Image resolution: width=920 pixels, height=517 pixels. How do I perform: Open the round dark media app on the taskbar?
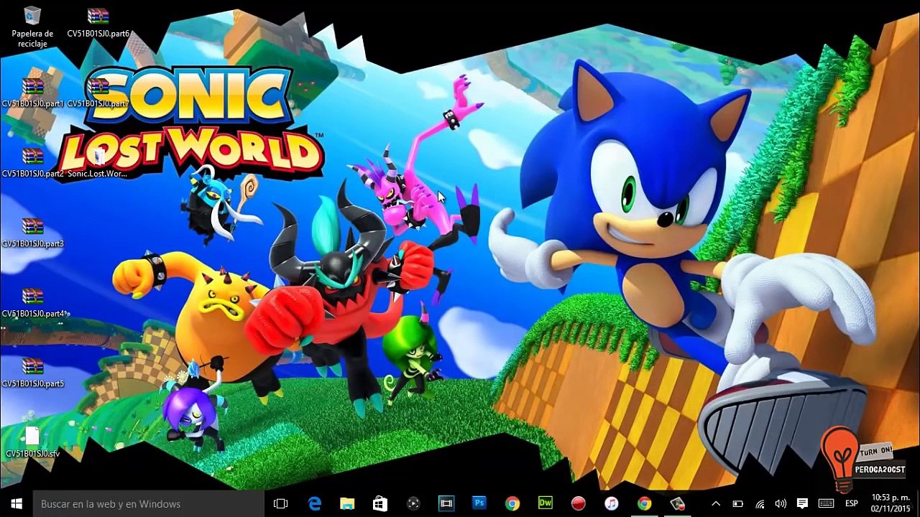pyautogui.click(x=413, y=503)
